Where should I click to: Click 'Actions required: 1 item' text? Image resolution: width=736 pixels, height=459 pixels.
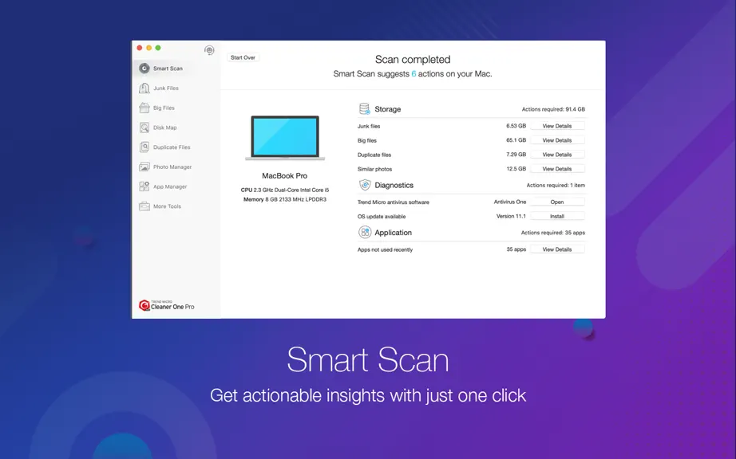click(x=556, y=185)
